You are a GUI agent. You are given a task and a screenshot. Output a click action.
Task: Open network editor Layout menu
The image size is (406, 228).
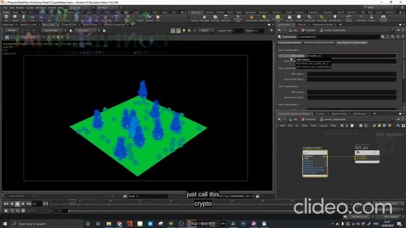[324, 125]
